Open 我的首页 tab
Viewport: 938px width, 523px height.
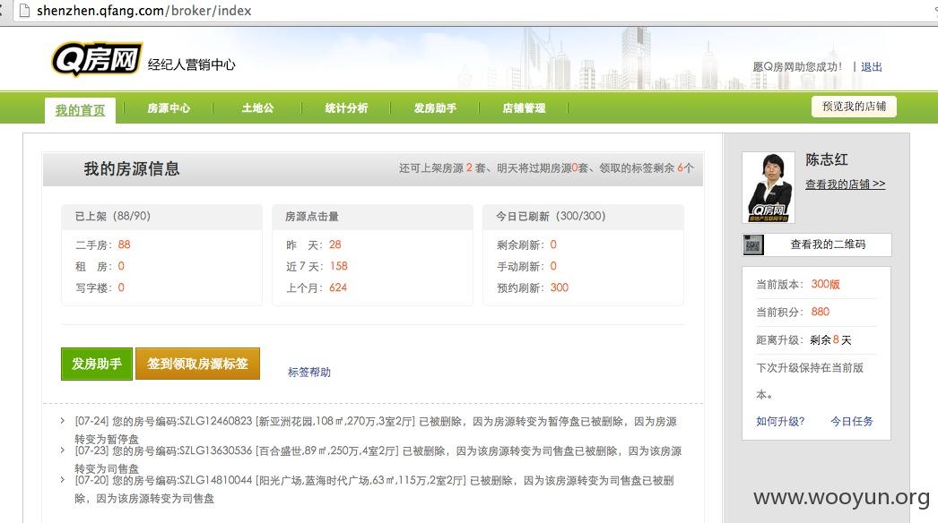coord(80,110)
